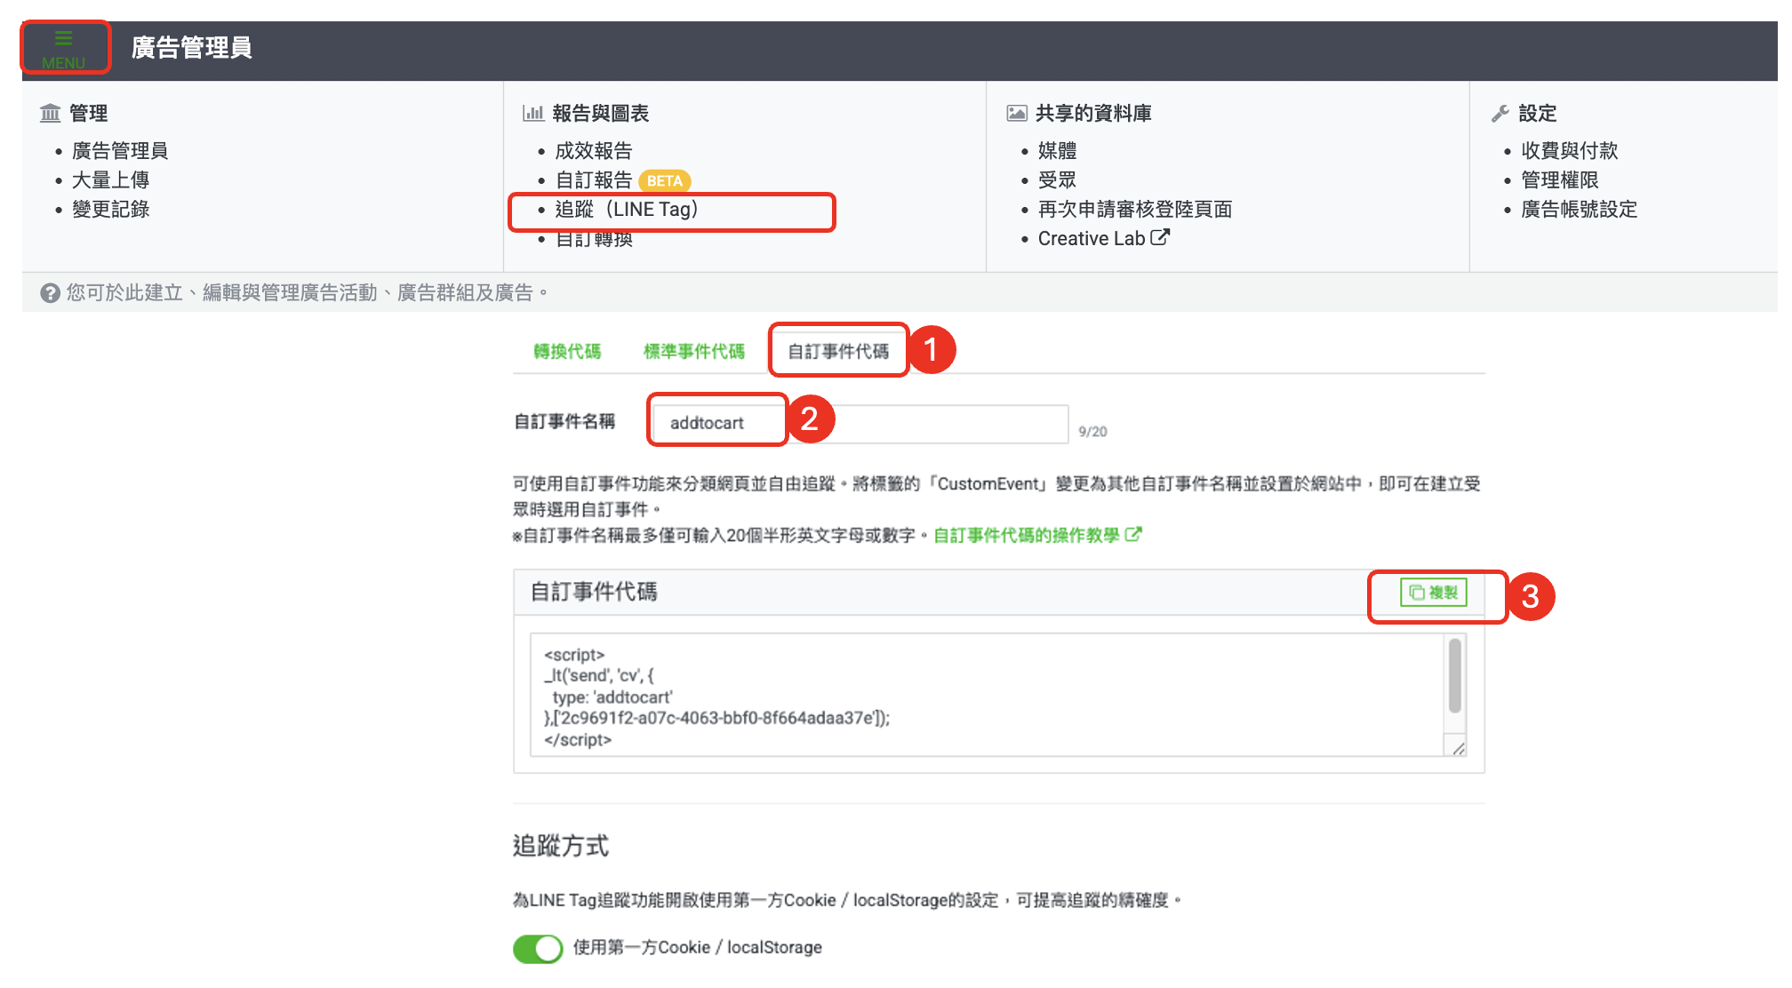
Task: Open 變更記錄 menu item
Action: [110, 210]
